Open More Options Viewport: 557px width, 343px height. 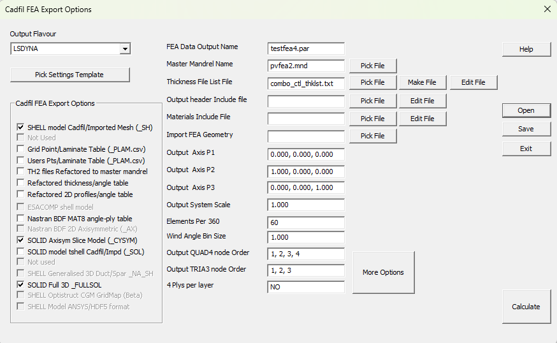383,273
